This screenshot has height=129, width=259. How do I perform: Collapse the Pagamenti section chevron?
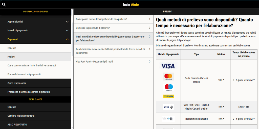[x=67, y=39]
